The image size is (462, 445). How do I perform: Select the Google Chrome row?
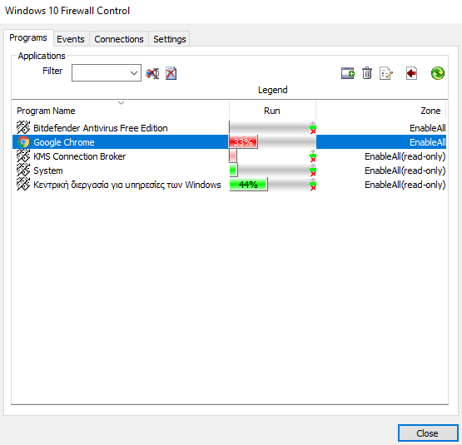click(229, 142)
